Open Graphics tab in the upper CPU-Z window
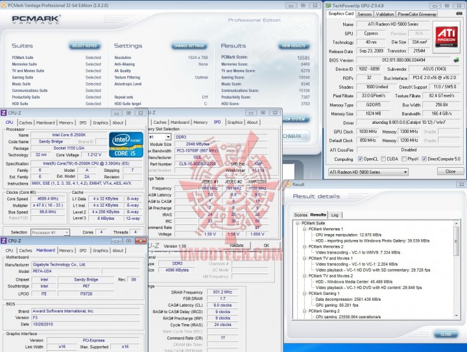Image resolution: width=467 pixels, height=352 pixels. coord(101,123)
